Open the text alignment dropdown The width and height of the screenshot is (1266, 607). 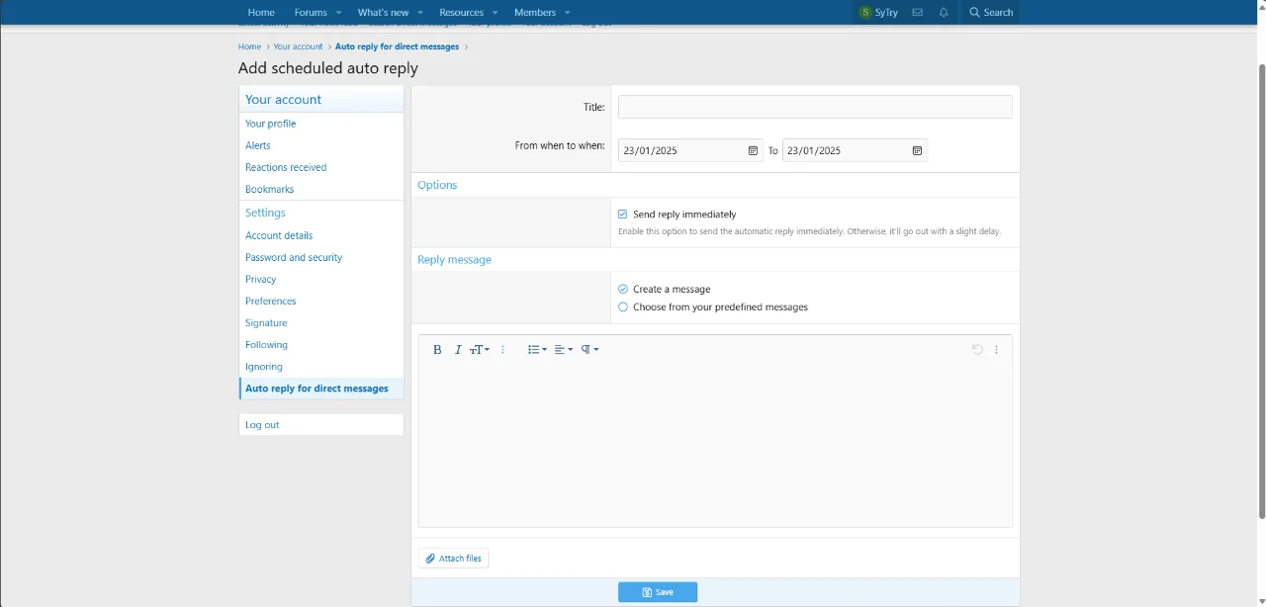[x=563, y=350]
